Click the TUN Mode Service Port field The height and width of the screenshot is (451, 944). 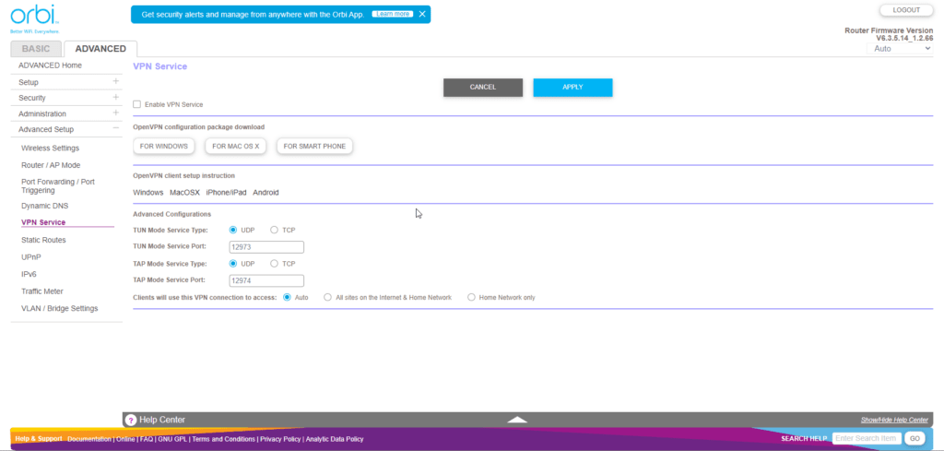click(265, 247)
